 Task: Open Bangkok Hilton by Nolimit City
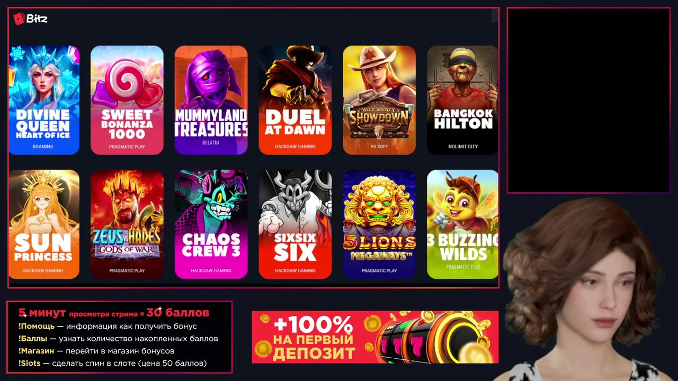pos(462,100)
